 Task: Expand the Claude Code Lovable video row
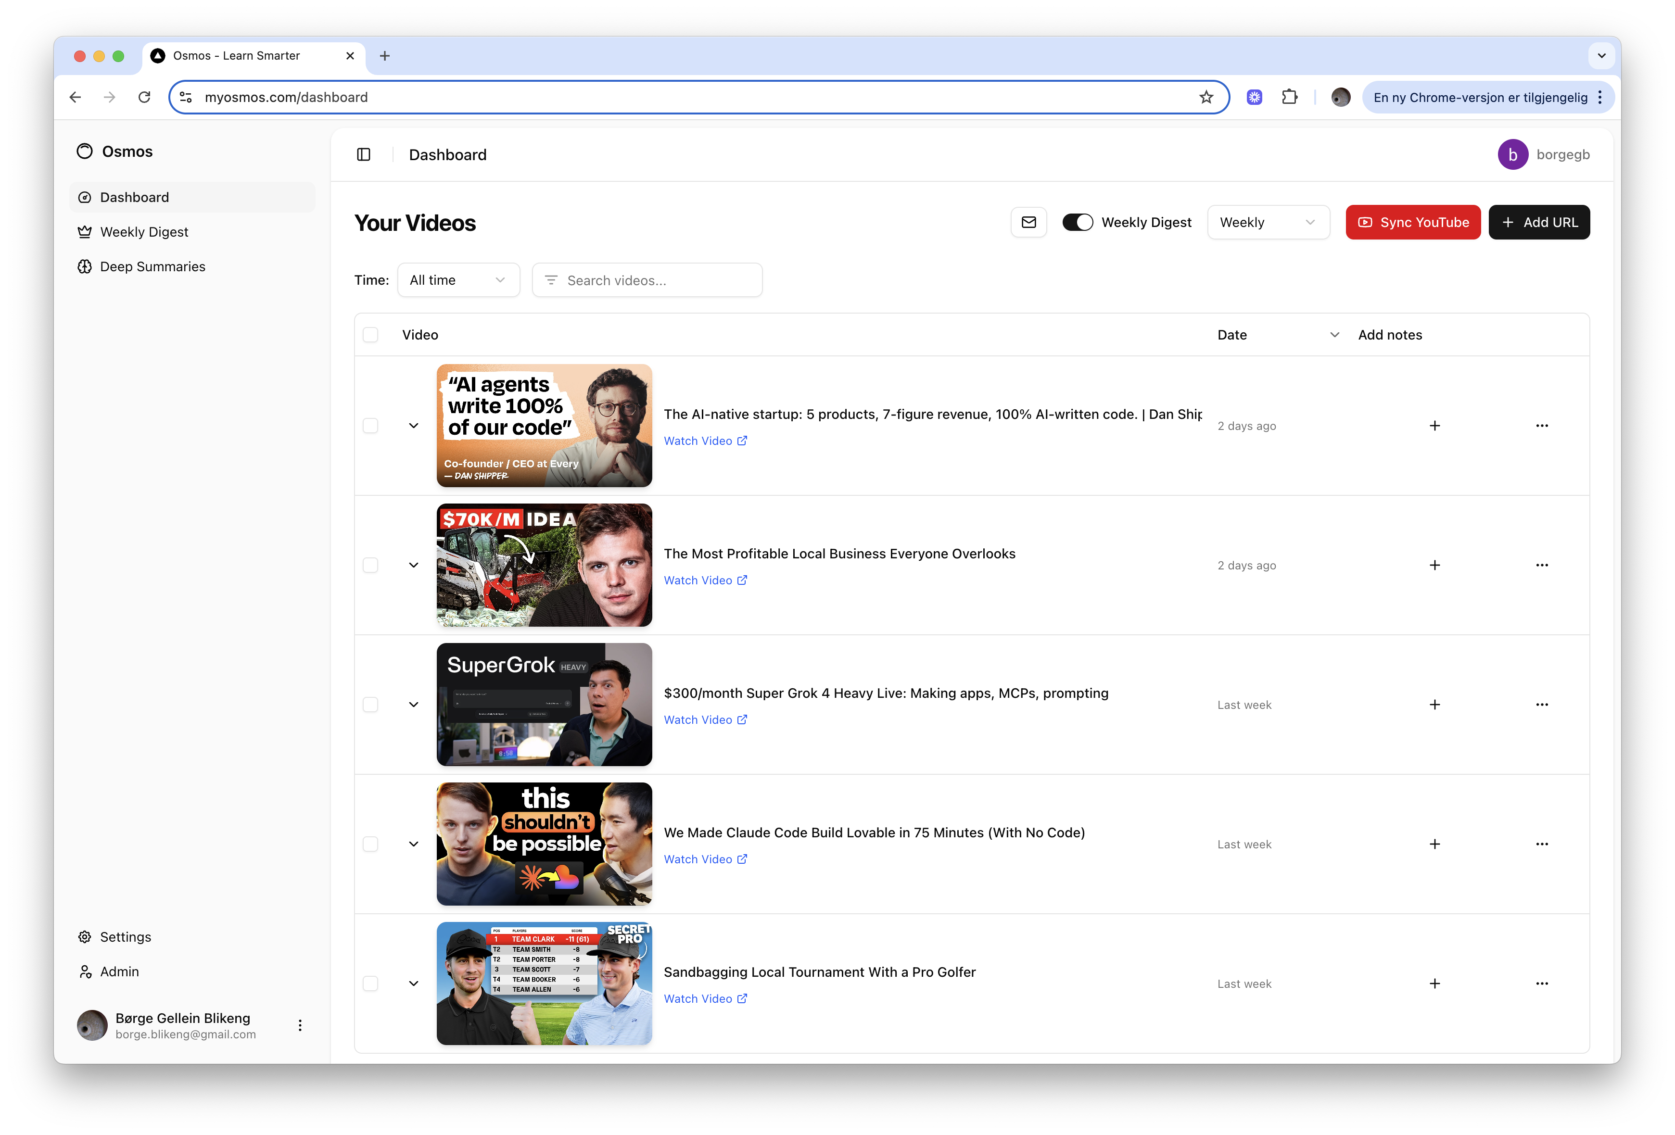pyautogui.click(x=414, y=844)
